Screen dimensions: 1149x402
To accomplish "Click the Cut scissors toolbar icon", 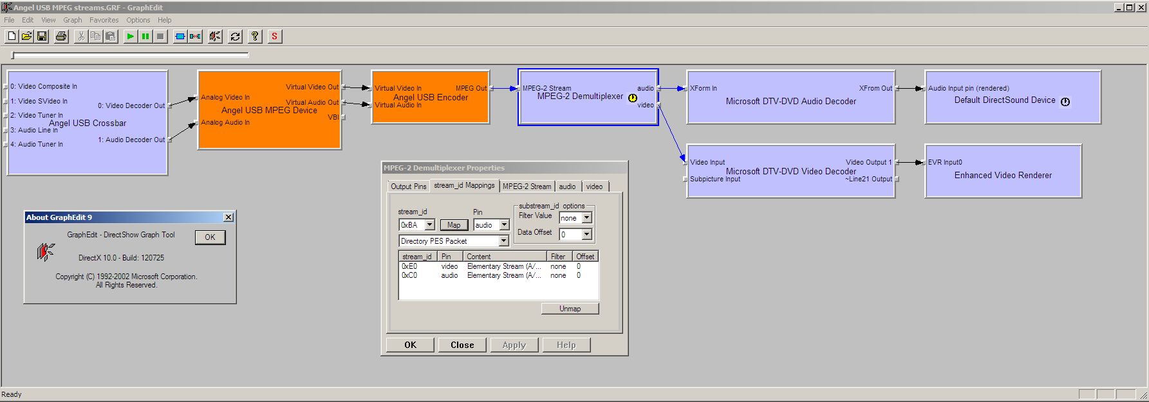I will coord(80,36).
